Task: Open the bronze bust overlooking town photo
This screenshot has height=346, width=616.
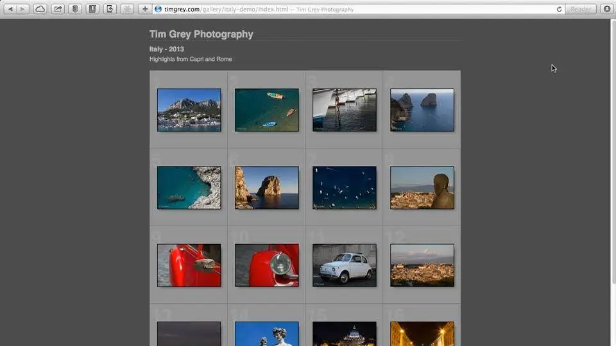Action: (x=422, y=188)
